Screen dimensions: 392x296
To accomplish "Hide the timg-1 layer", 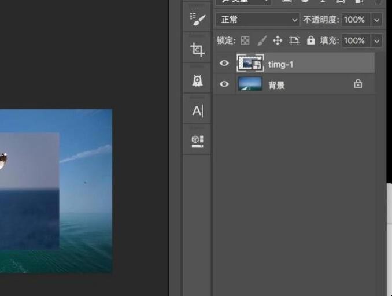I will (224, 64).
